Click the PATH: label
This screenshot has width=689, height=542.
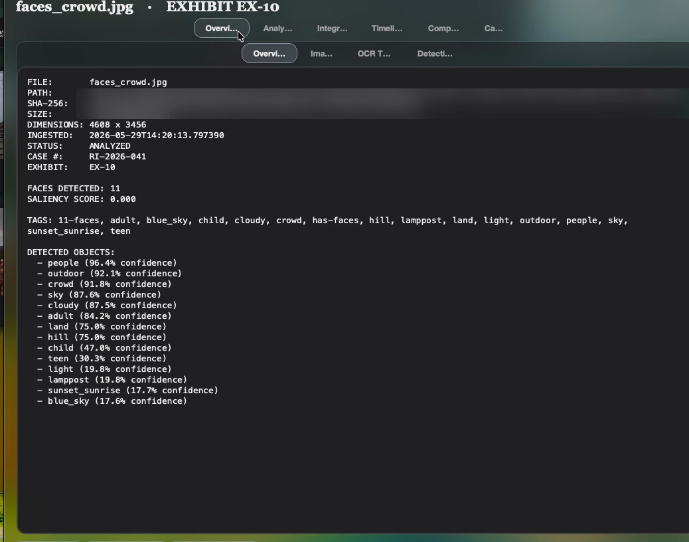point(40,93)
